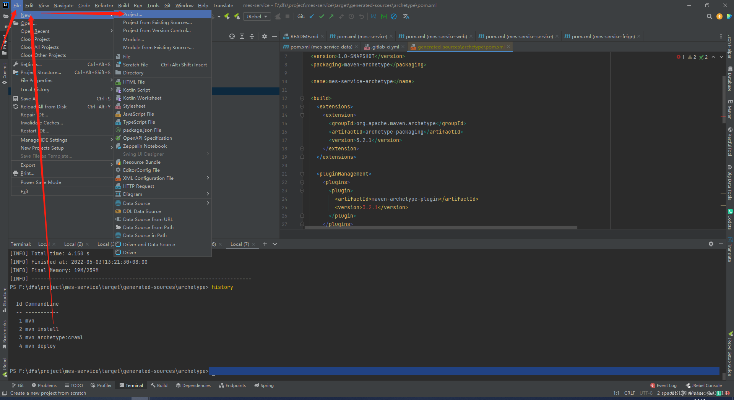Expand the Manage IDE Settings submenu
This screenshot has height=400, width=734.
tap(63, 140)
